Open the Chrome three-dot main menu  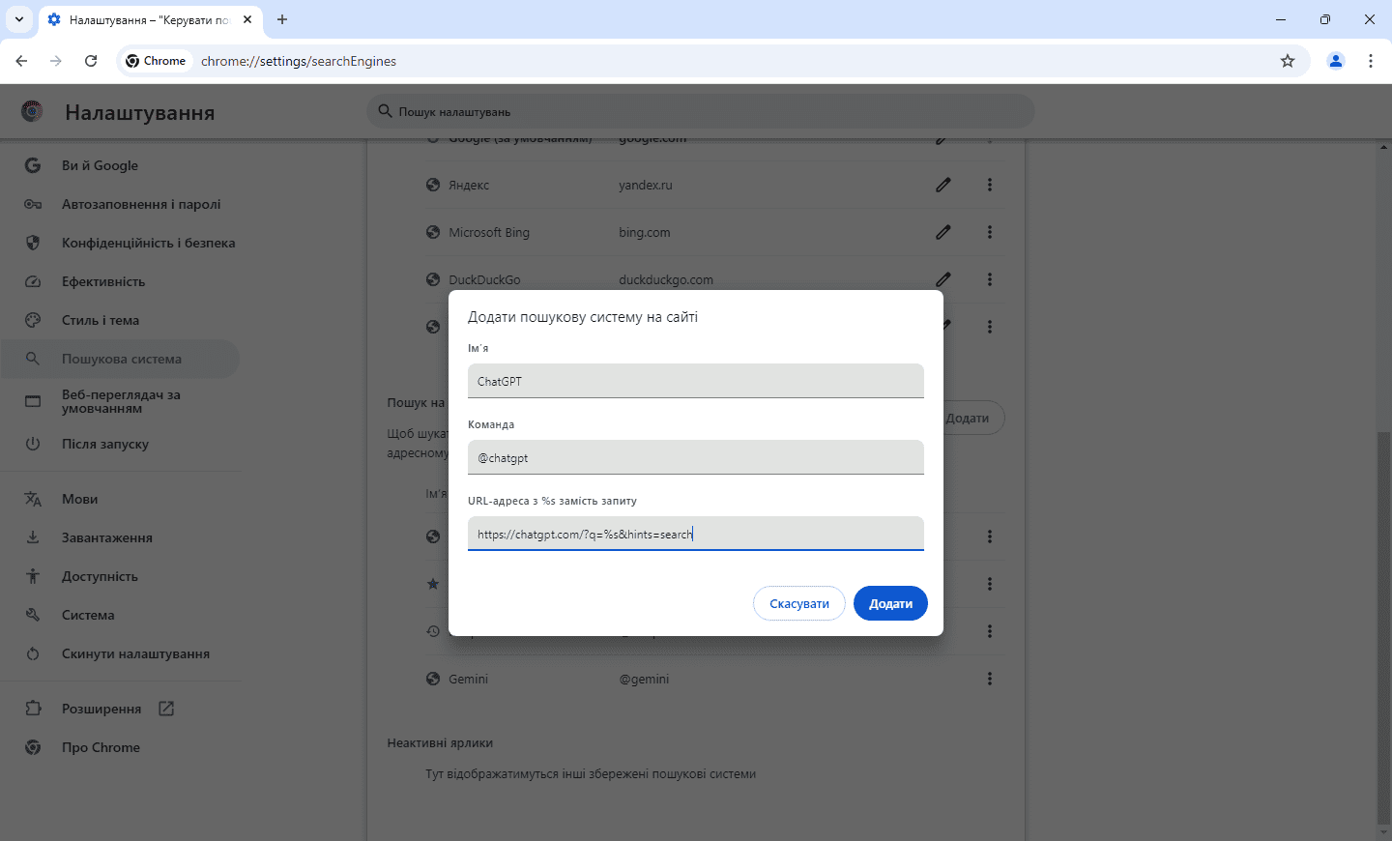(x=1371, y=61)
